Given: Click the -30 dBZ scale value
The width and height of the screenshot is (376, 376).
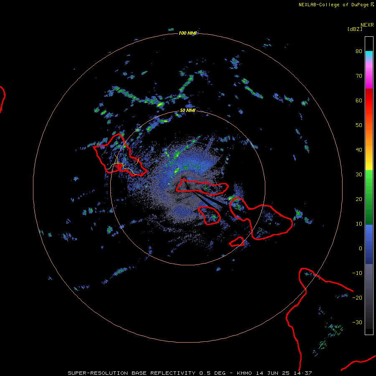Looking at the screenshot, I should pos(357,323).
